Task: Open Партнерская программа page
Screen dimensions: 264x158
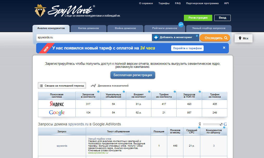Action: tap(202, 3)
